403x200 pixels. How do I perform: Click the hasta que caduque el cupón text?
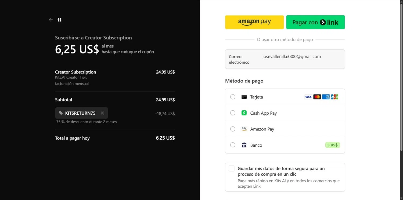128,52
